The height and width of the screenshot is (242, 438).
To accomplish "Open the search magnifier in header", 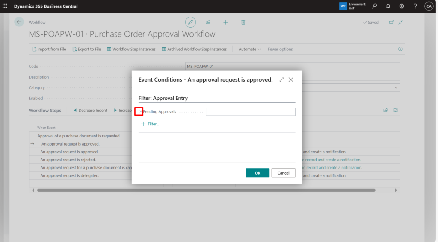I will pos(375,6).
